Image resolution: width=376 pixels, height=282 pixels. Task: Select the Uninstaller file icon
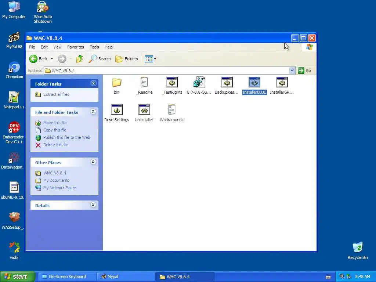click(144, 110)
